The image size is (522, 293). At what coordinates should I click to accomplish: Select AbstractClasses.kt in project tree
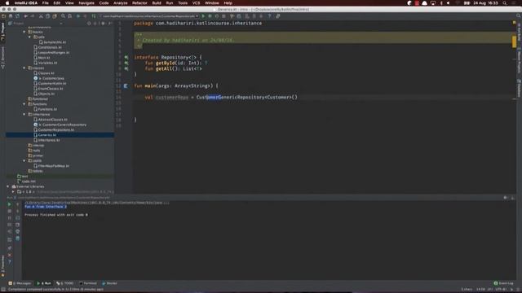click(x=52, y=120)
